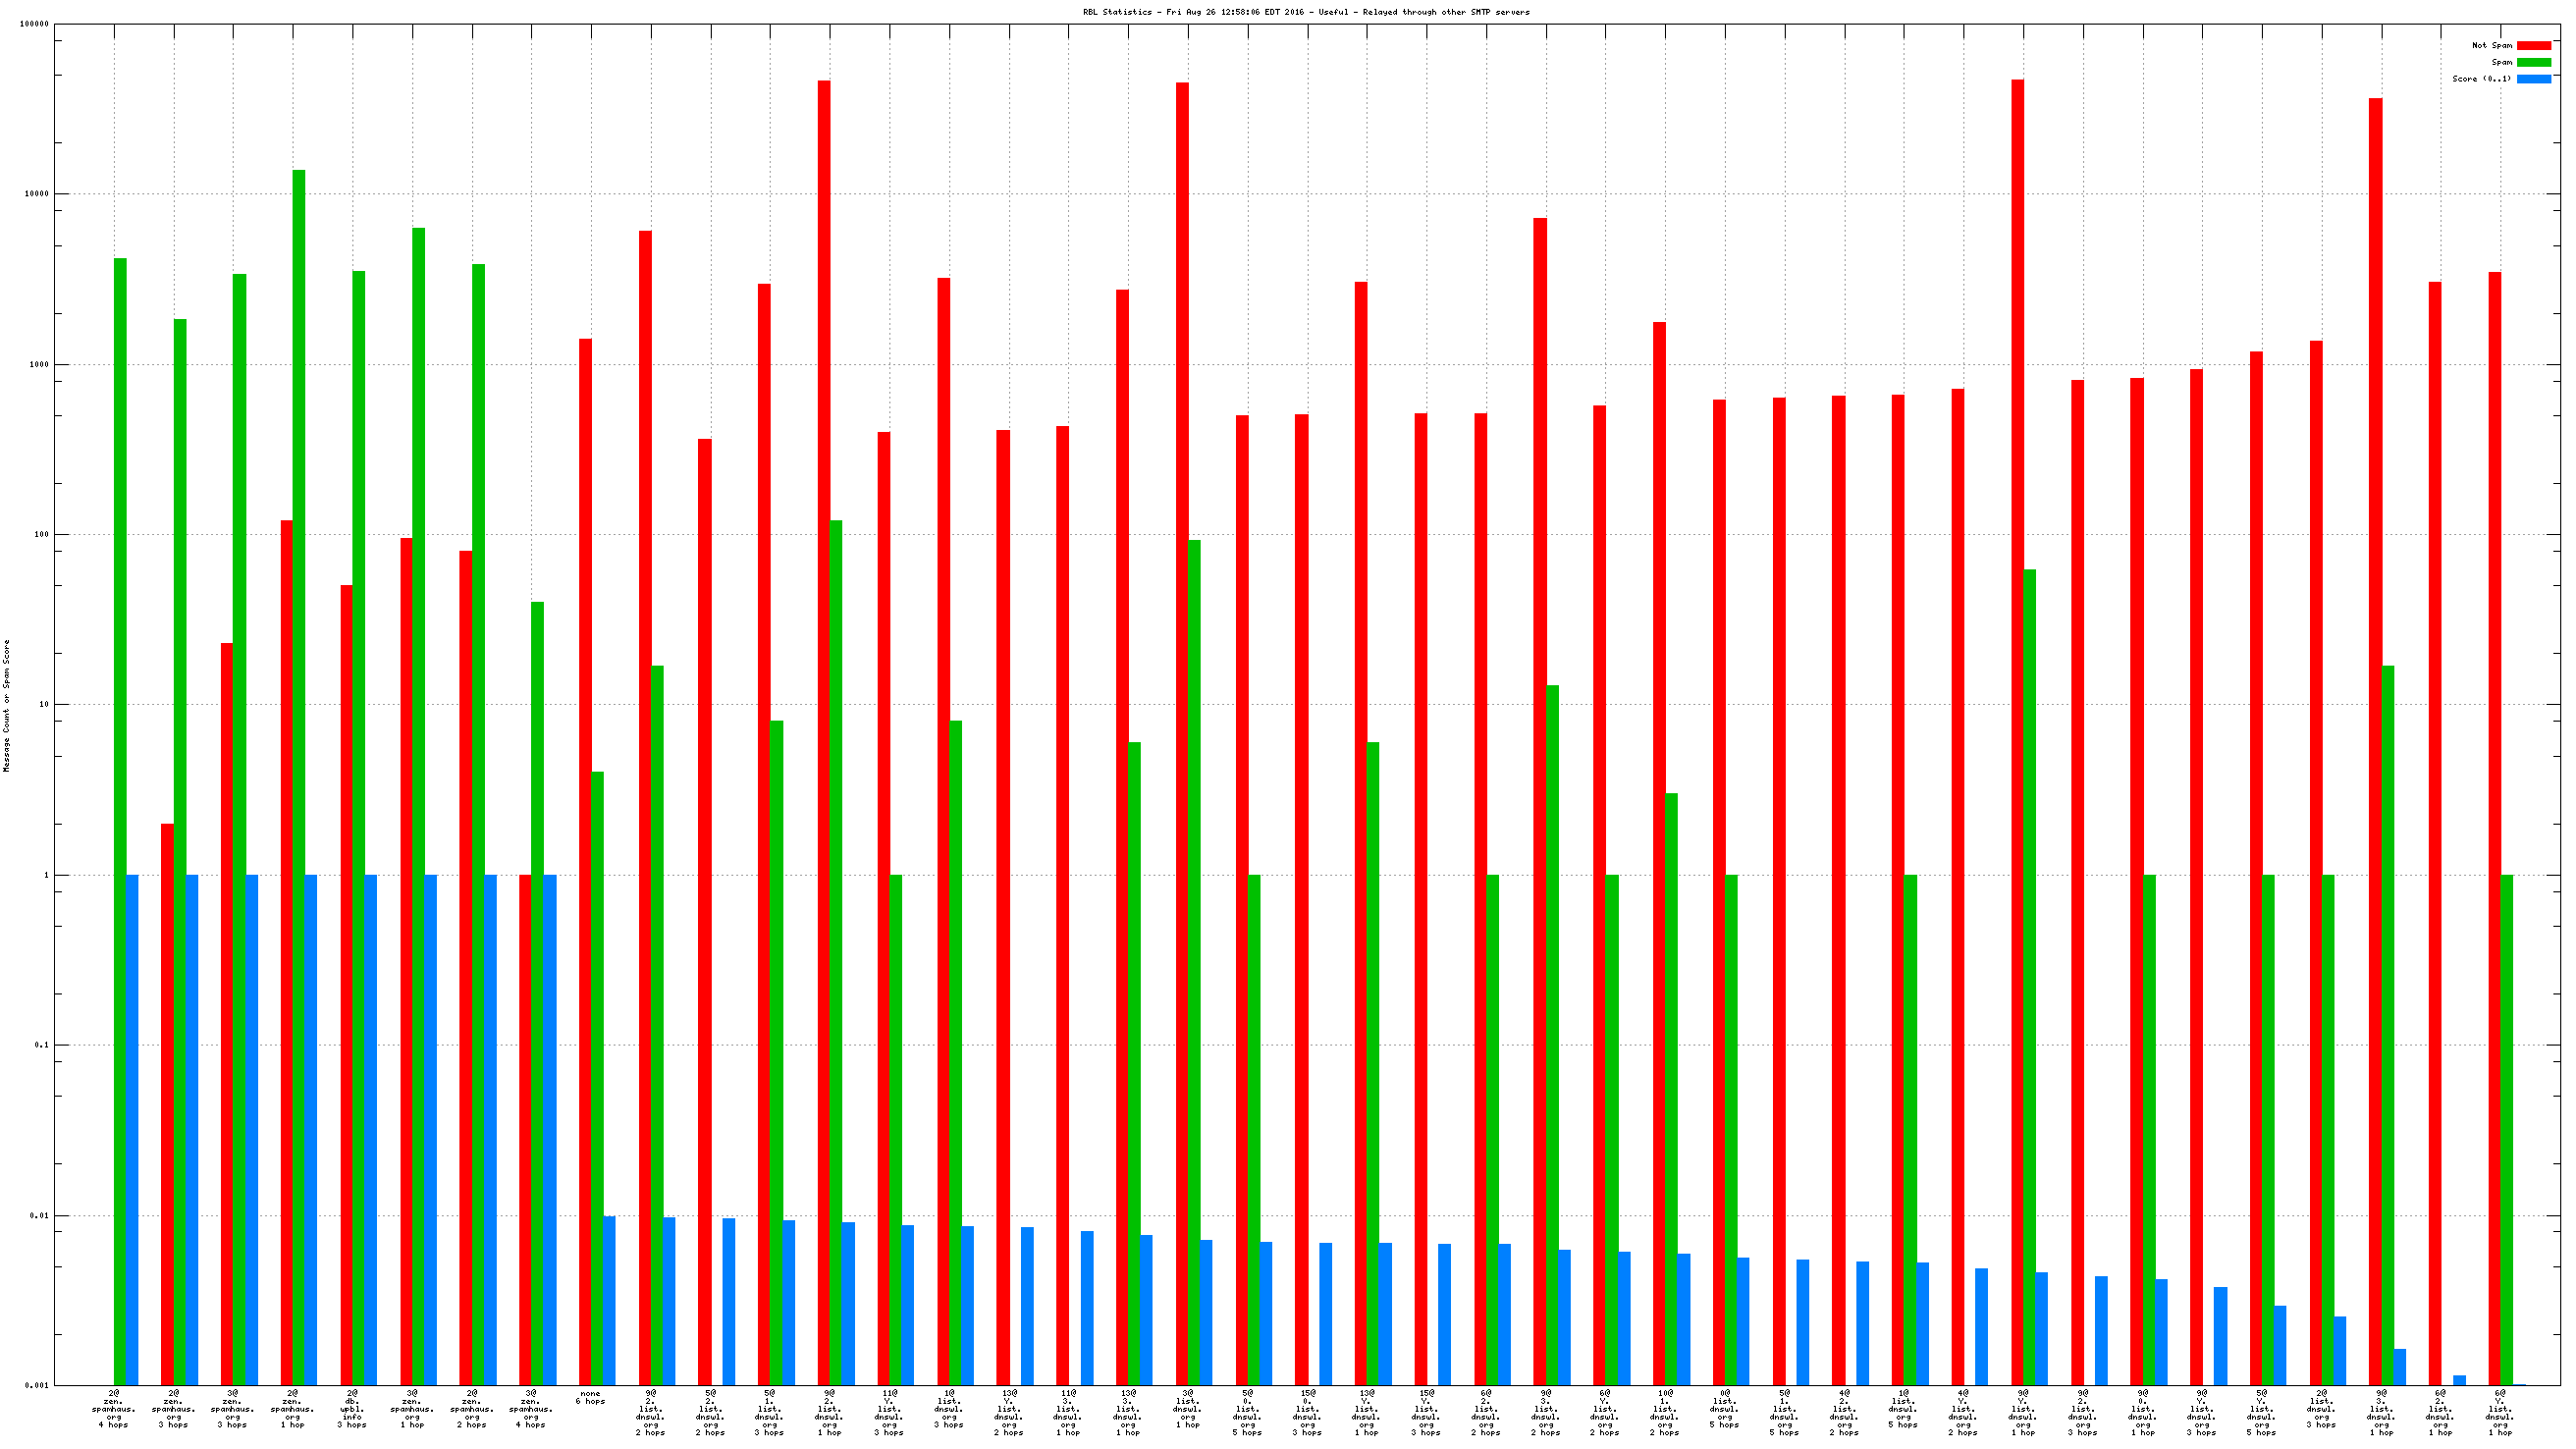
Task: Click the 100000 y-axis tick label
Action: pos(34,24)
